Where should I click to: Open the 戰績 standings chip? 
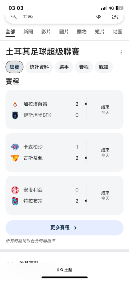click(104, 67)
